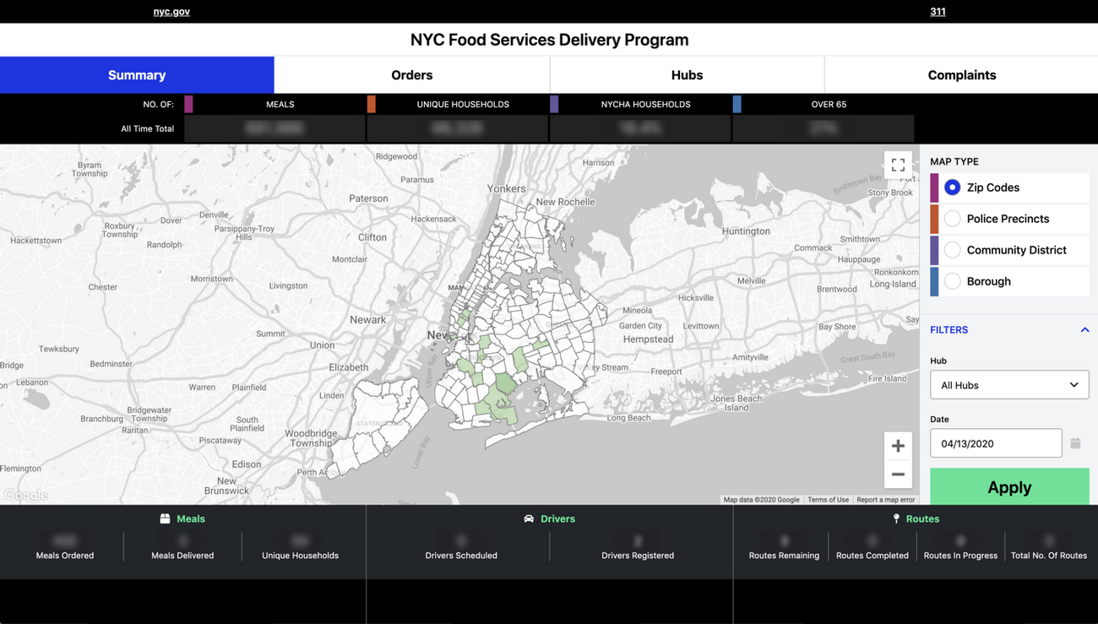The height and width of the screenshot is (624, 1098).
Task: Click the magenta Meals color swatch
Action: point(188,104)
